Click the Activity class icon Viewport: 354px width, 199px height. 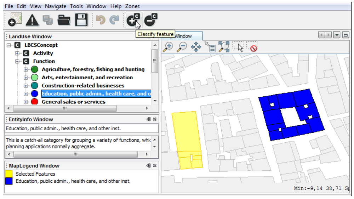26,53
